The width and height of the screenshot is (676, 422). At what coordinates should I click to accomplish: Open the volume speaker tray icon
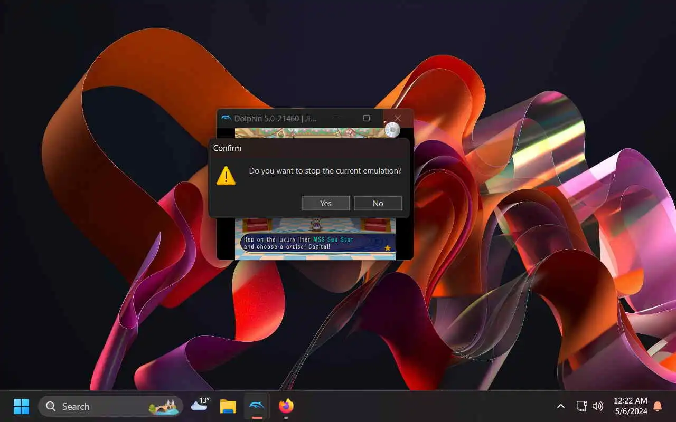pyautogui.click(x=598, y=406)
